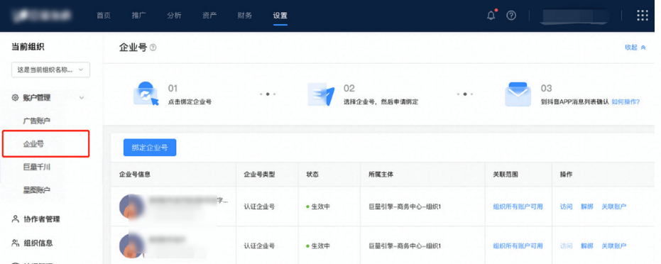Click 解绑 in first row
Viewport: 661px width, 264px height.
[586, 207]
